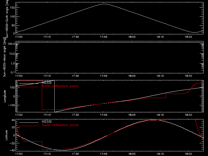Select HESSI legend label in Latitude plot

pyautogui.click(x=47, y=121)
